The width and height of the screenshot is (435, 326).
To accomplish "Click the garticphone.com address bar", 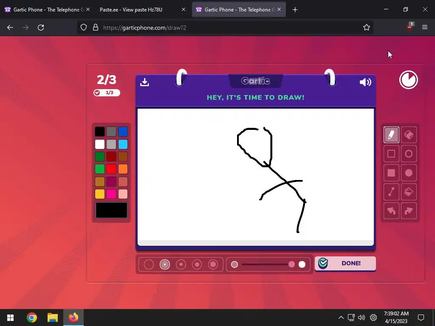I will (x=225, y=28).
